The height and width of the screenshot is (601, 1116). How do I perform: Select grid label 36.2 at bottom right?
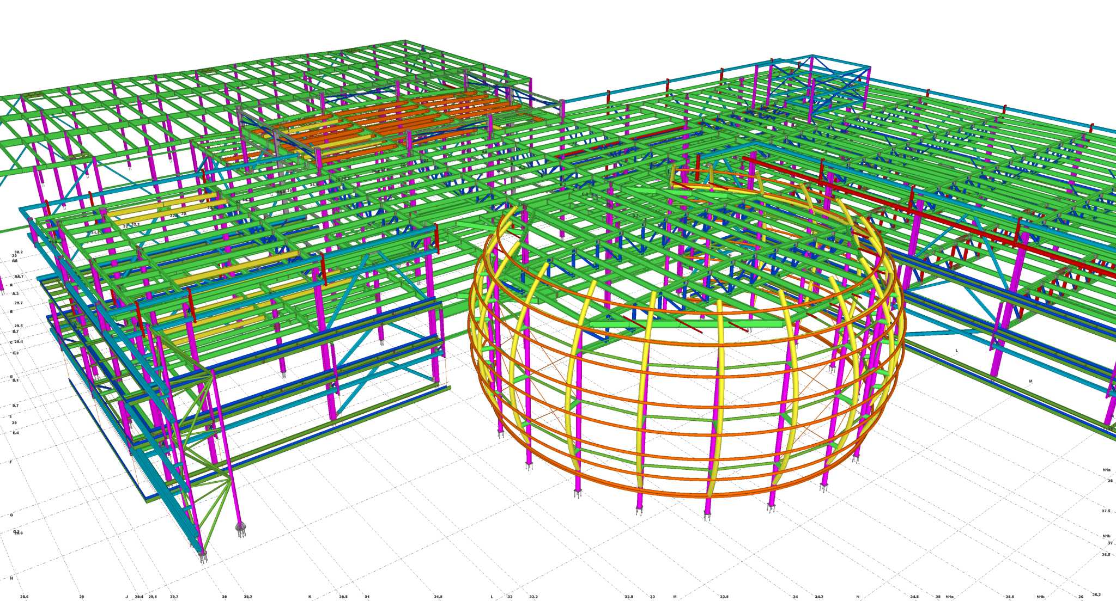point(1096,594)
